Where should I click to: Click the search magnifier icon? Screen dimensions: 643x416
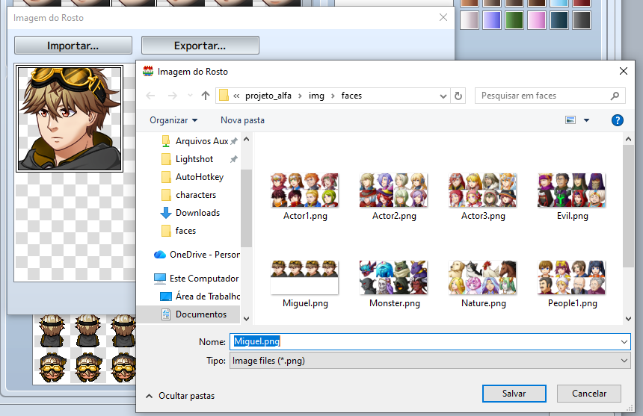[615, 96]
